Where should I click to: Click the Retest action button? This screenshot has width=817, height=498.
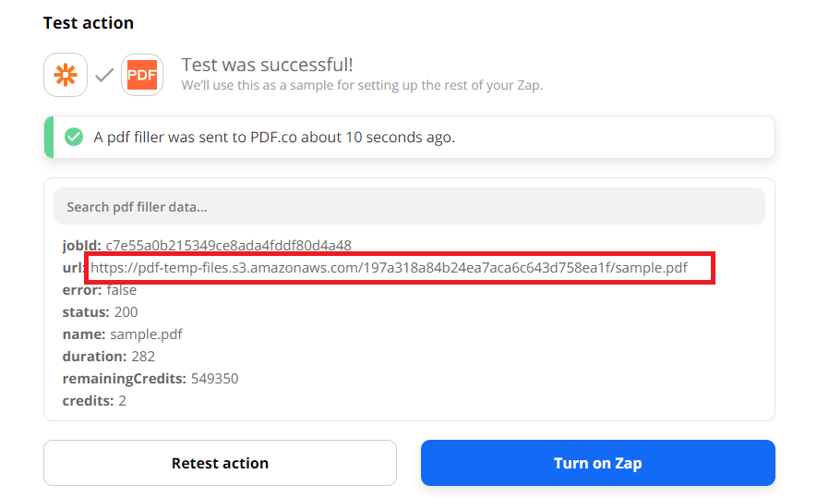pyautogui.click(x=220, y=463)
